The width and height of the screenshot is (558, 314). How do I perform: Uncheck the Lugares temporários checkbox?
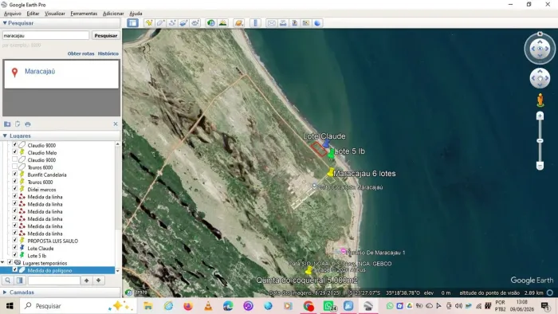pyautogui.click(x=10, y=262)
